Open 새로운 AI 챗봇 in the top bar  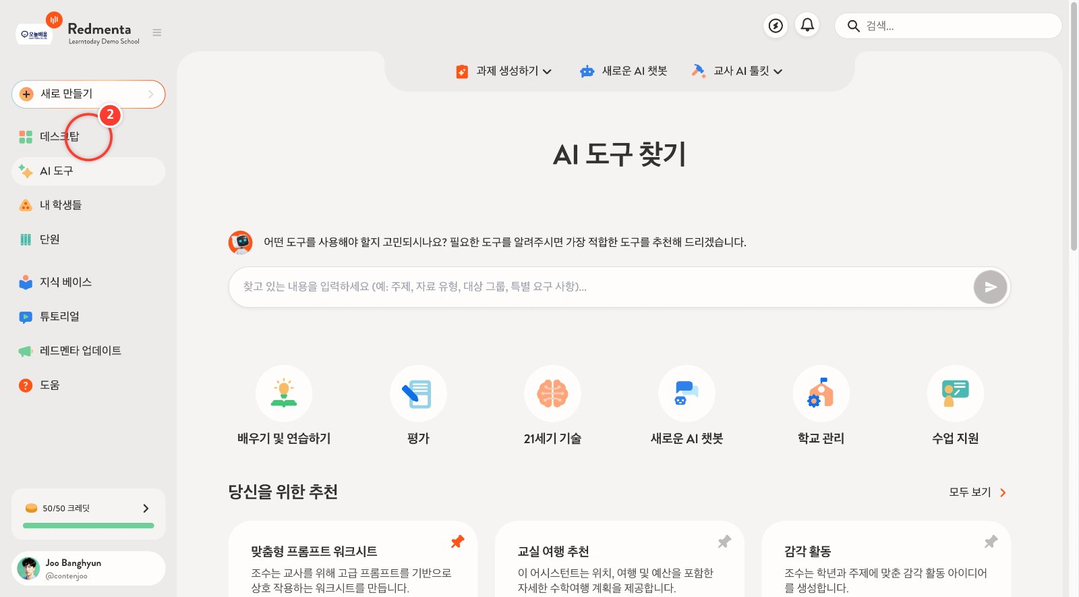coord(623,72)
